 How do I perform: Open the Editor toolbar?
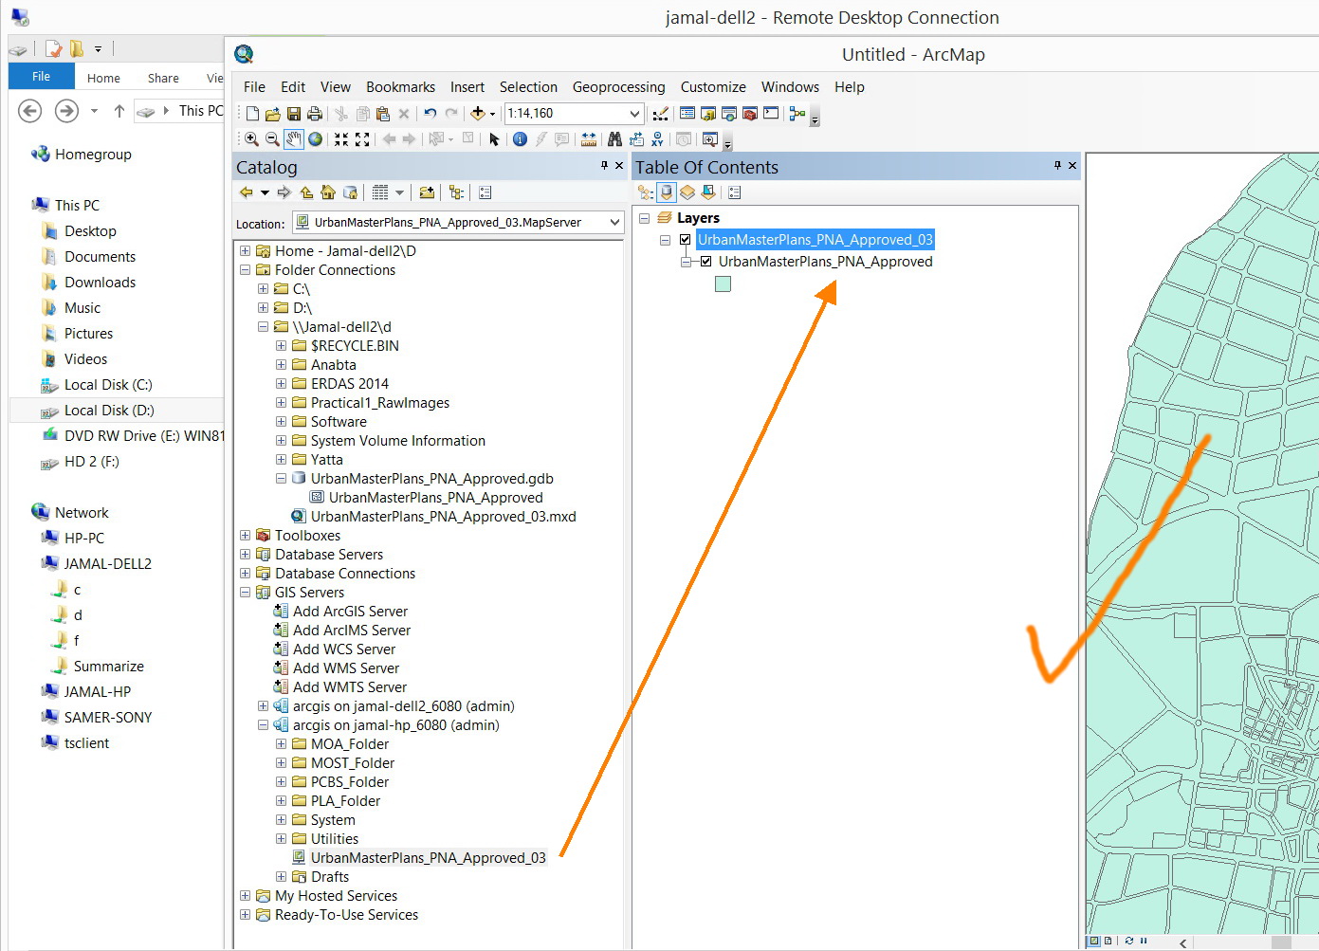(661, 114)
